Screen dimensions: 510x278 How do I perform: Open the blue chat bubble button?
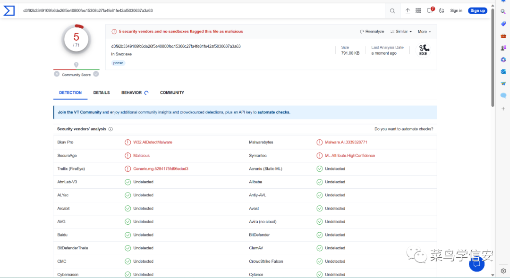477,264
